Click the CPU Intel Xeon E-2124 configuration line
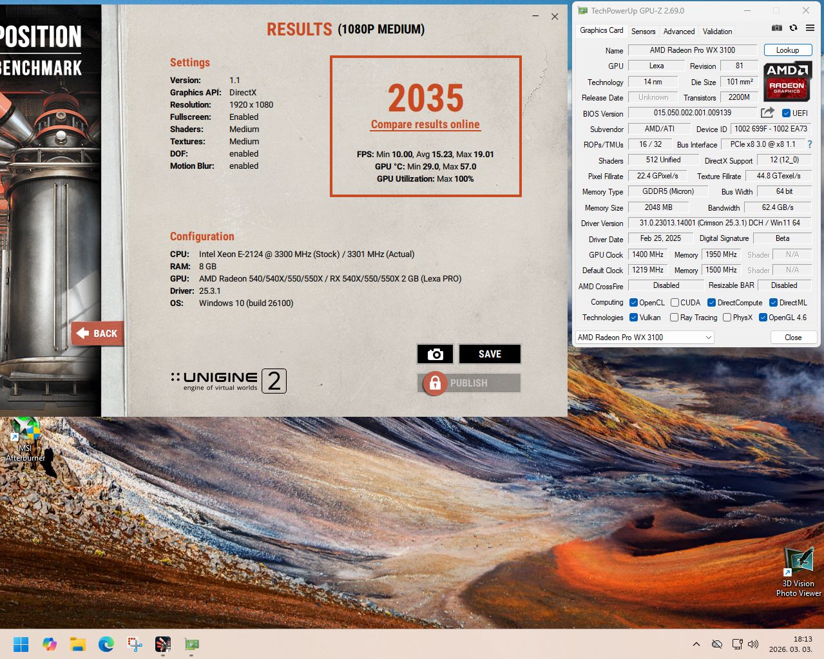This screenshot has width=824, height=659. [x=292, y=254]
